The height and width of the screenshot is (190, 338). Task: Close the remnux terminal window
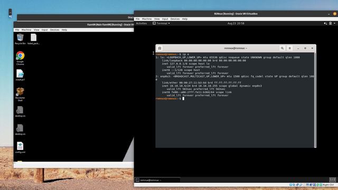coord(312,48)
